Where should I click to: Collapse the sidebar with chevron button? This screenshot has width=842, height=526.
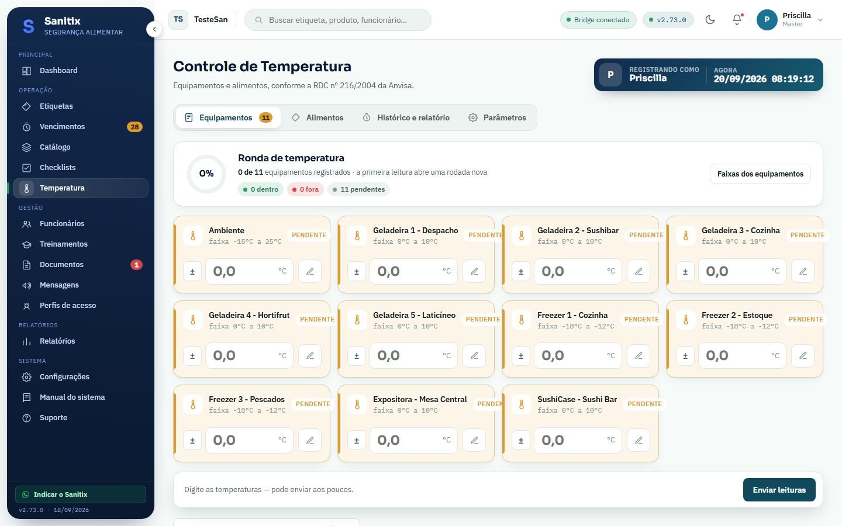pyautogui.click(x=154, y=29)
